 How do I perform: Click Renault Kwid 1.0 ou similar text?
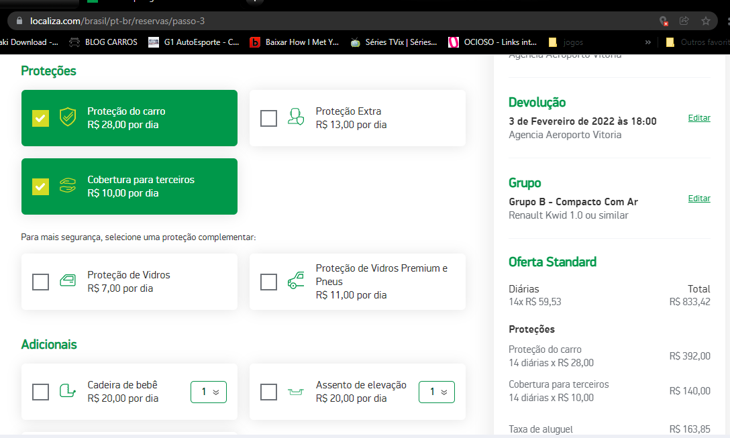tap(568, 215)
